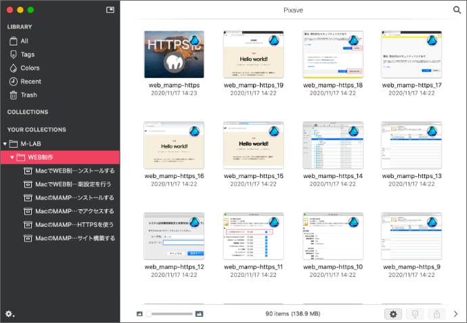Click the gear icon in bottom toolbar
Screen dimensions: 467x323
[393, 314]
